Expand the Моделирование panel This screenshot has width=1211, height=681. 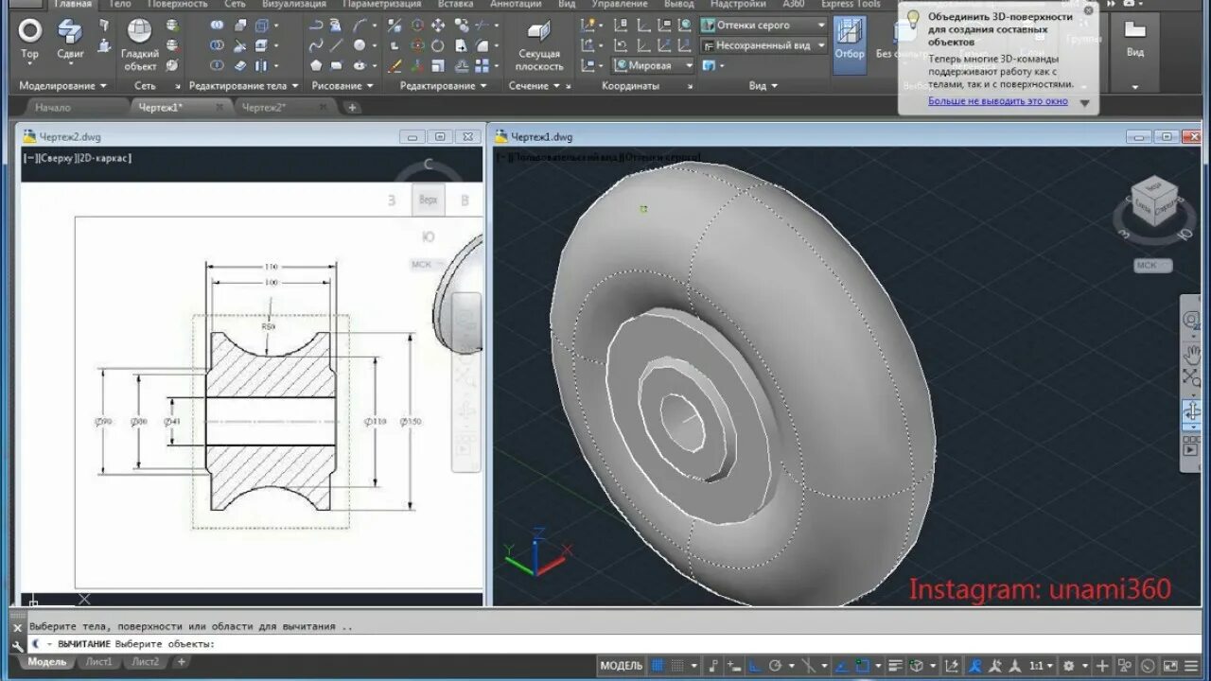63,86
